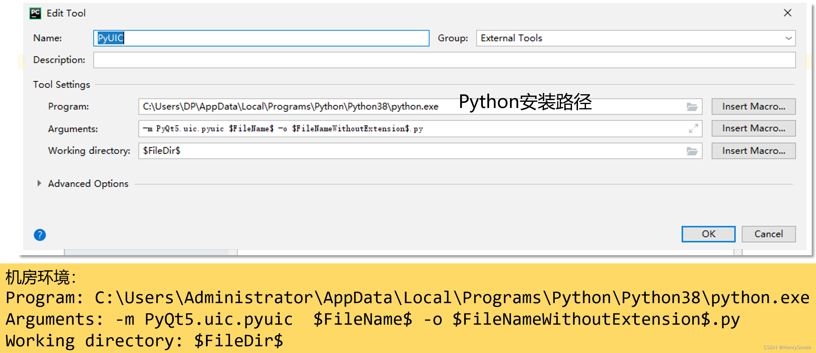The width and height of the screenshot is (816, 353).
Task: Open the blue help question mark icon
Action: click(x=40, y=235)
